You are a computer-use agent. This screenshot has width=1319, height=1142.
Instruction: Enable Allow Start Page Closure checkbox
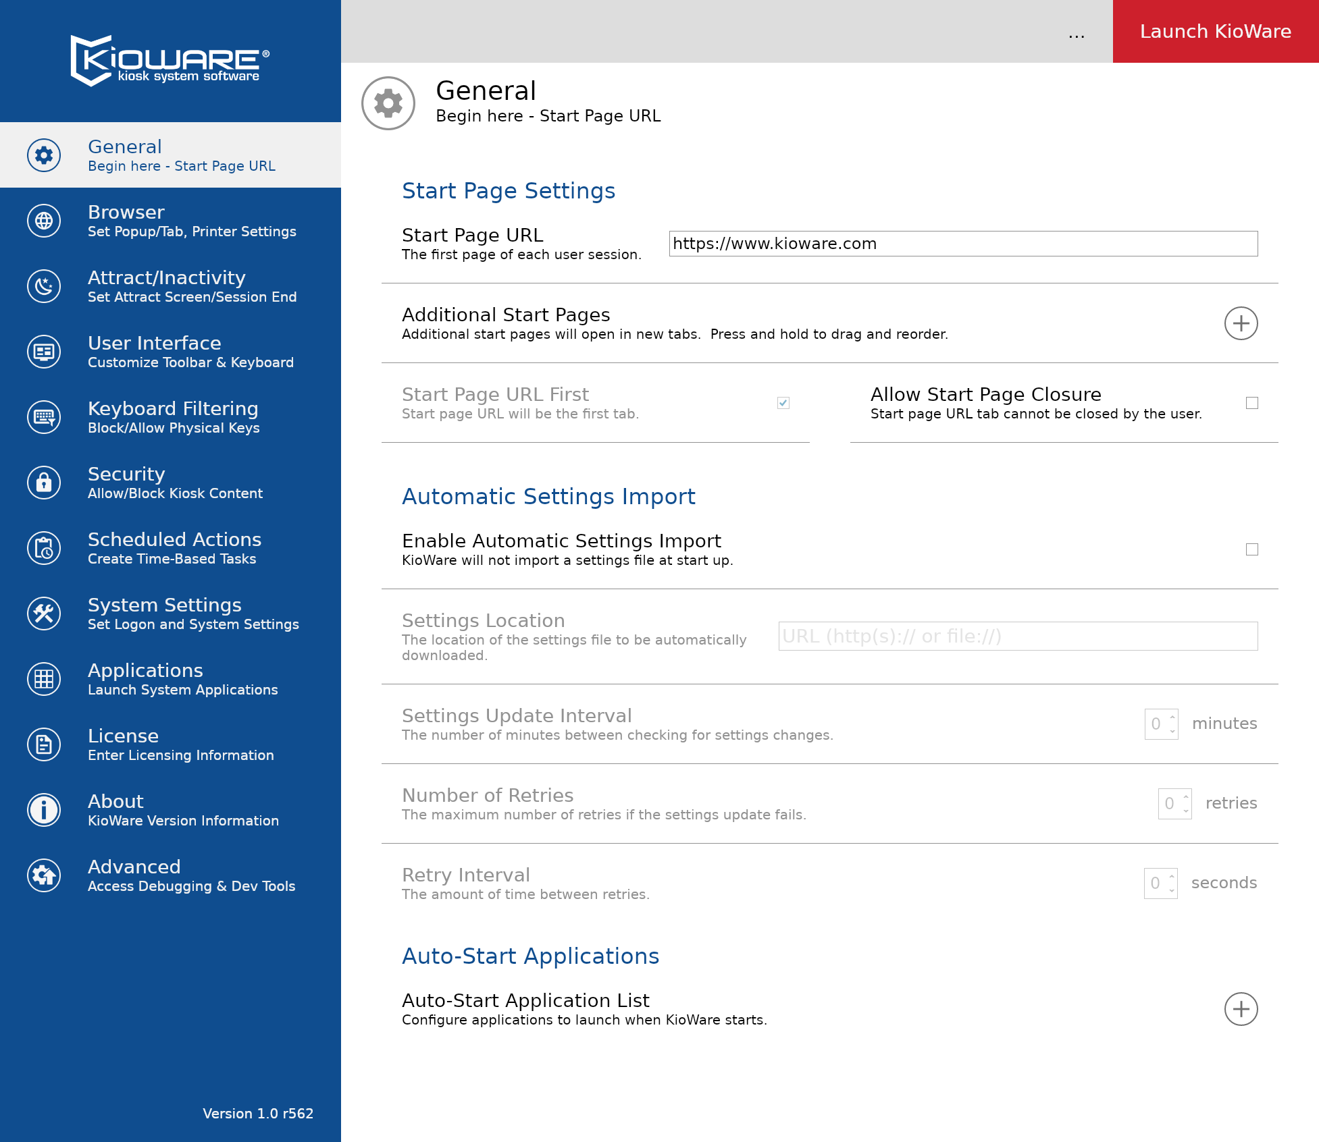coord(1252,403)
